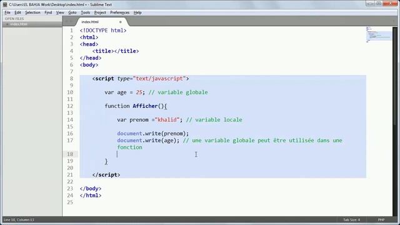The height and width of the screenshot is (225, 400).
Task: Open the PHP syntax selector in status bar
Action: point(381,219)
